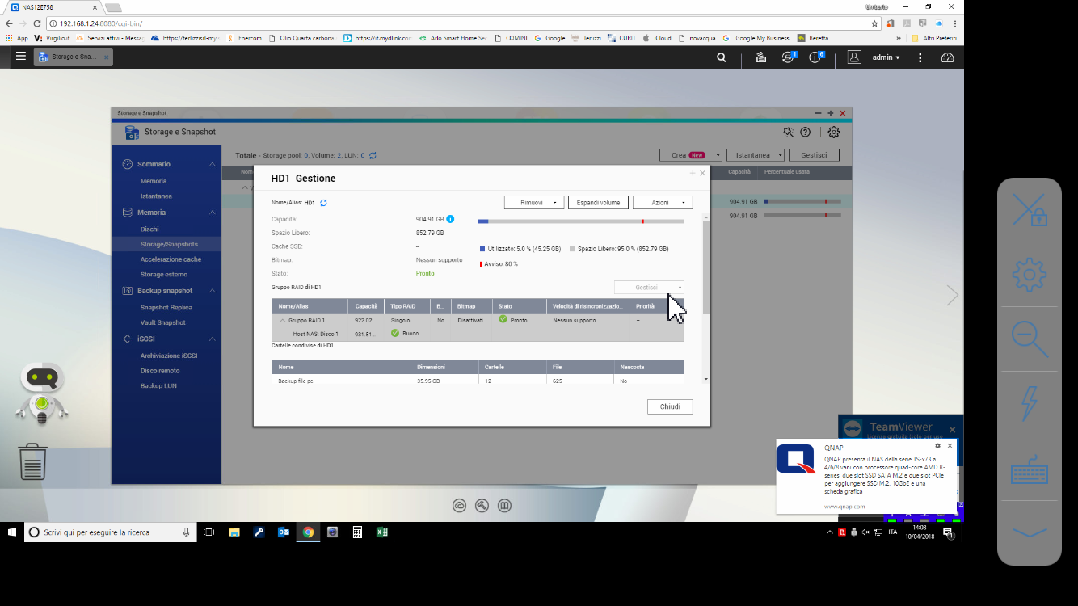Image resolution: width=1078 pixels, height=606 pixels.
Task: Click the Chiudi button
Action: click(670, 406)
